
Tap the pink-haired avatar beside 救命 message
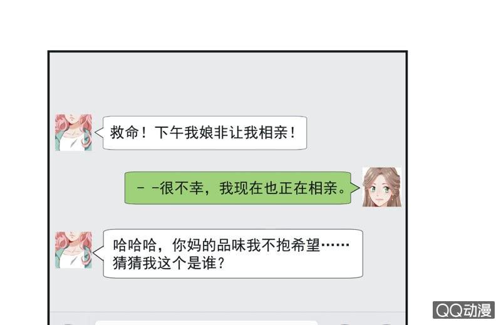coord(73,132)
